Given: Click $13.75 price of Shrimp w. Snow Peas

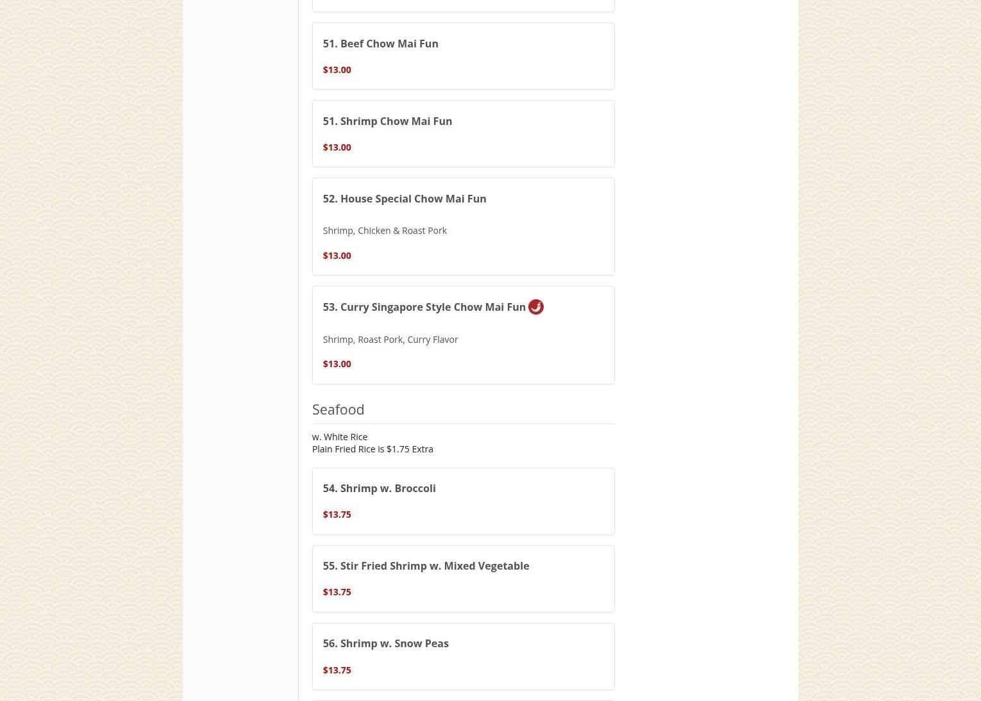Looking at the screenshot, I should (x=337, y=670).
